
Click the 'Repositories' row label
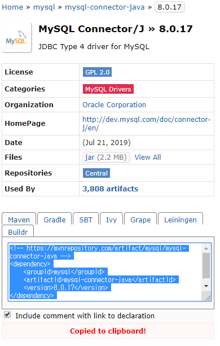tap(28, 173)
